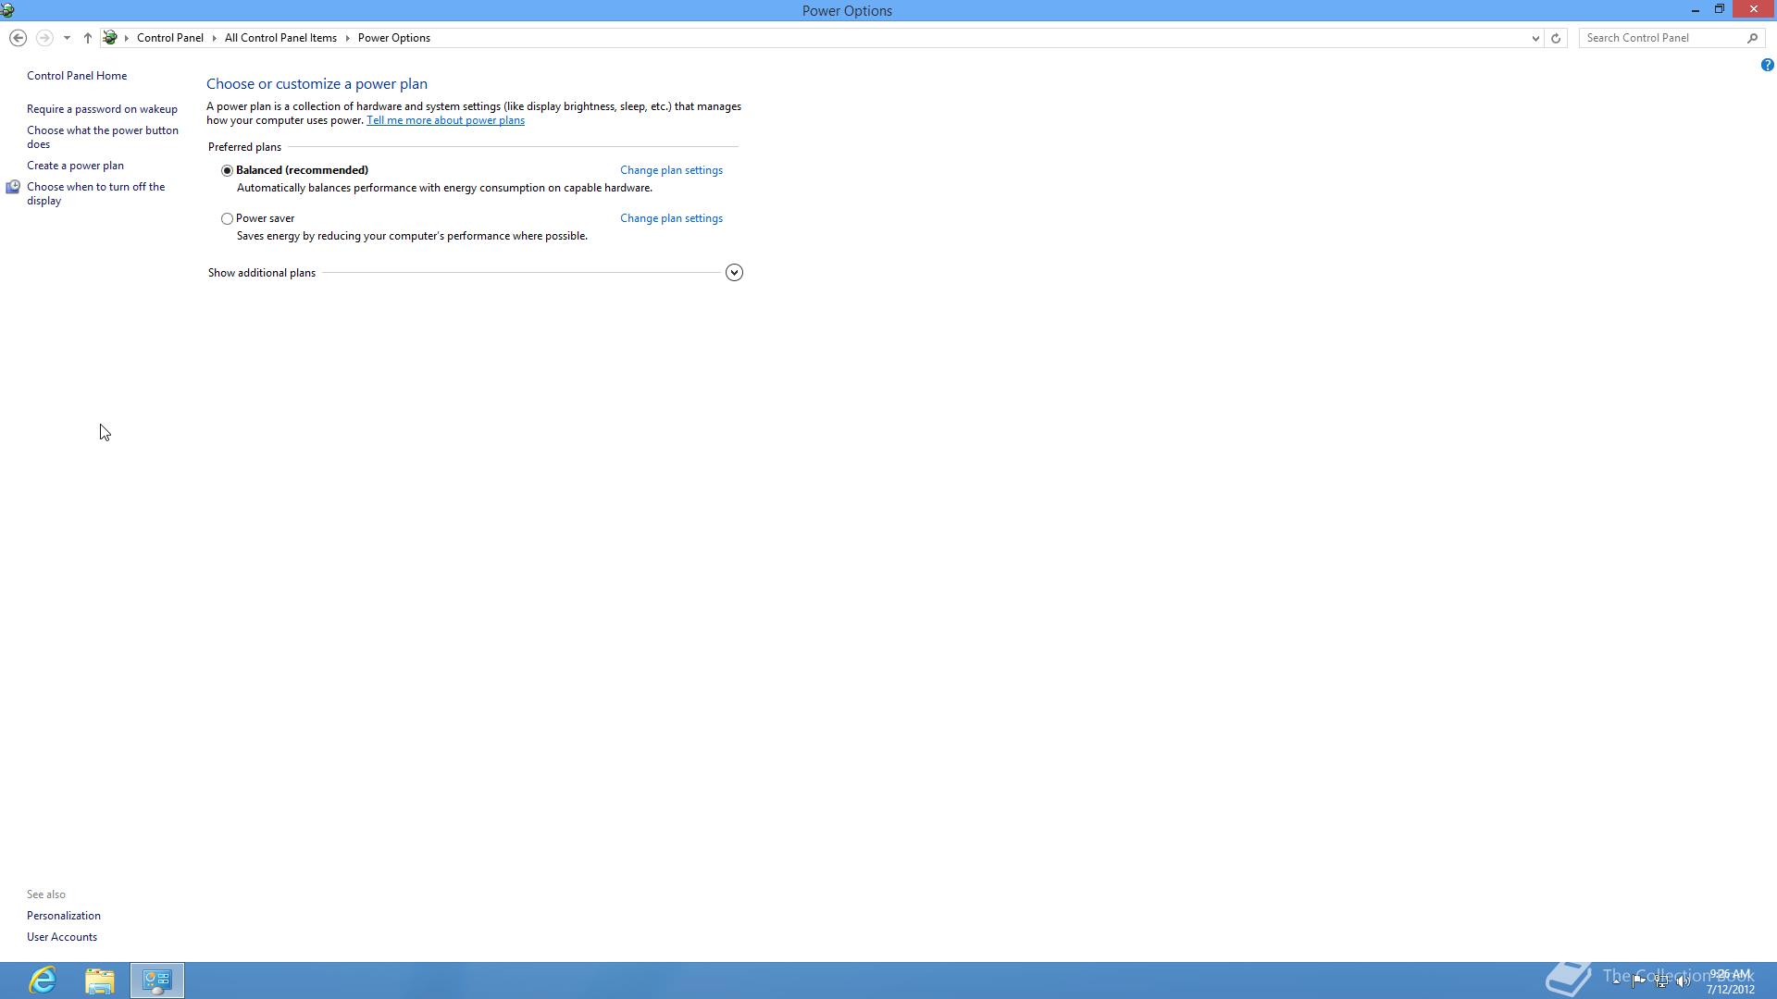Click the Back navigation arrow
Image resolution: width=1777 pixels, height=999 pixels.
coord(18,38)
